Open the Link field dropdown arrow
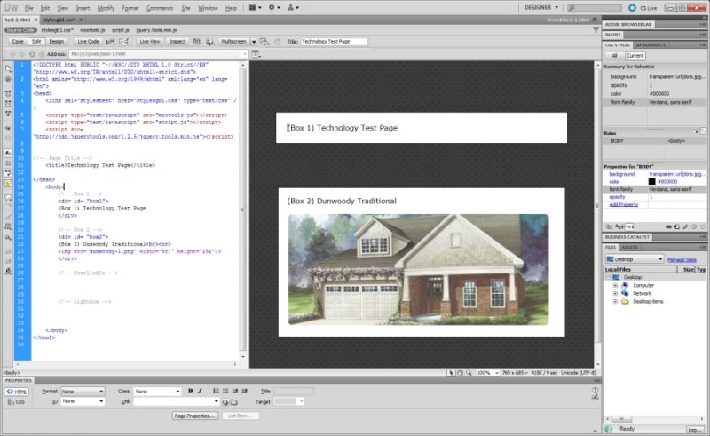Screen dimensions: 710x436 click(x=216, y=401)
